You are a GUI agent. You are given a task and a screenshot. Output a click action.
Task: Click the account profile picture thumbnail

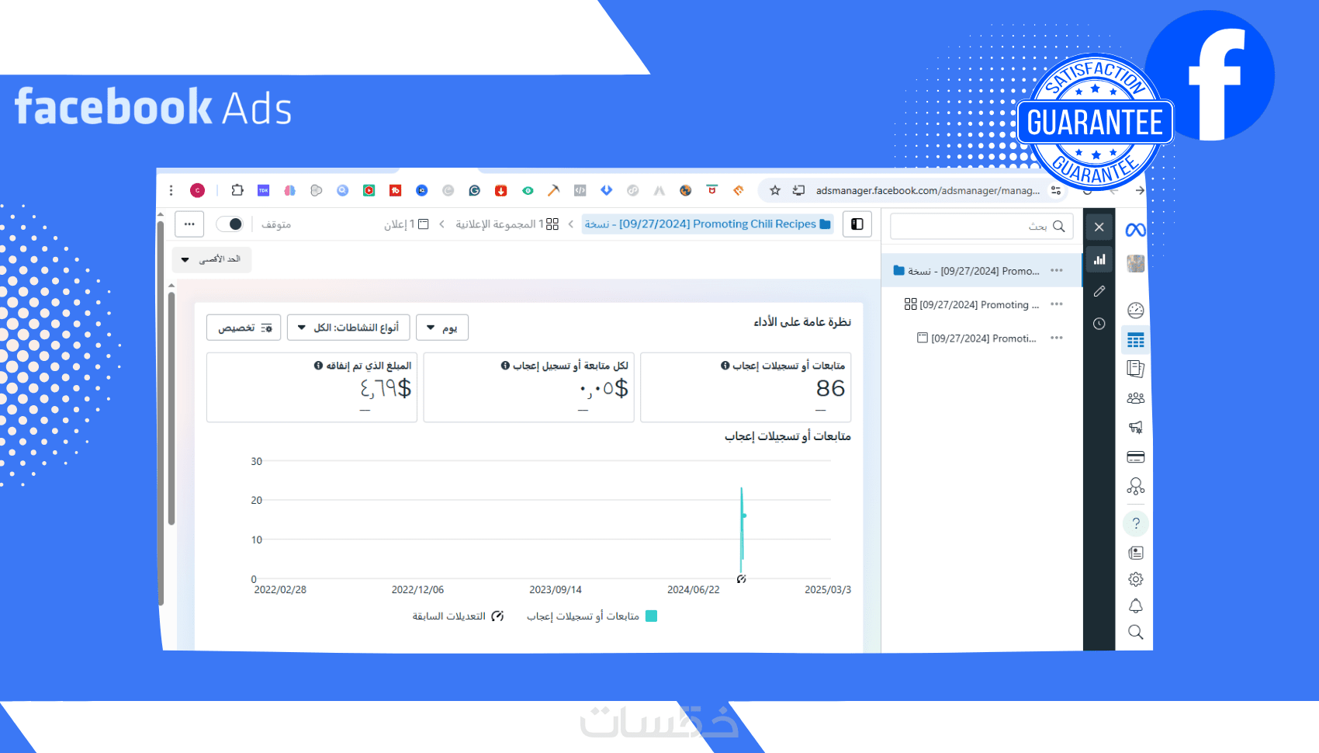[1135, 264]
